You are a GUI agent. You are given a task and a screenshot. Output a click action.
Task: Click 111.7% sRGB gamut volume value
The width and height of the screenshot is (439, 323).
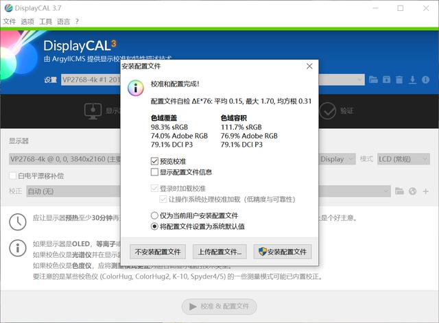tap(241, 127)
